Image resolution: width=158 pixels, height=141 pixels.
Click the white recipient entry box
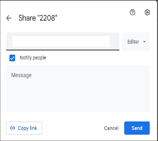tap(61, 41)
